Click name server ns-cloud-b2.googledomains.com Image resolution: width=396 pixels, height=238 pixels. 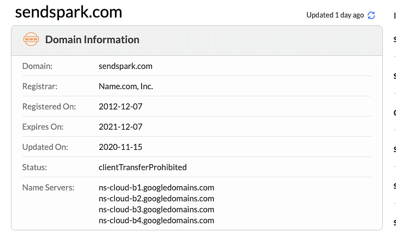click(x=156, y=199)
